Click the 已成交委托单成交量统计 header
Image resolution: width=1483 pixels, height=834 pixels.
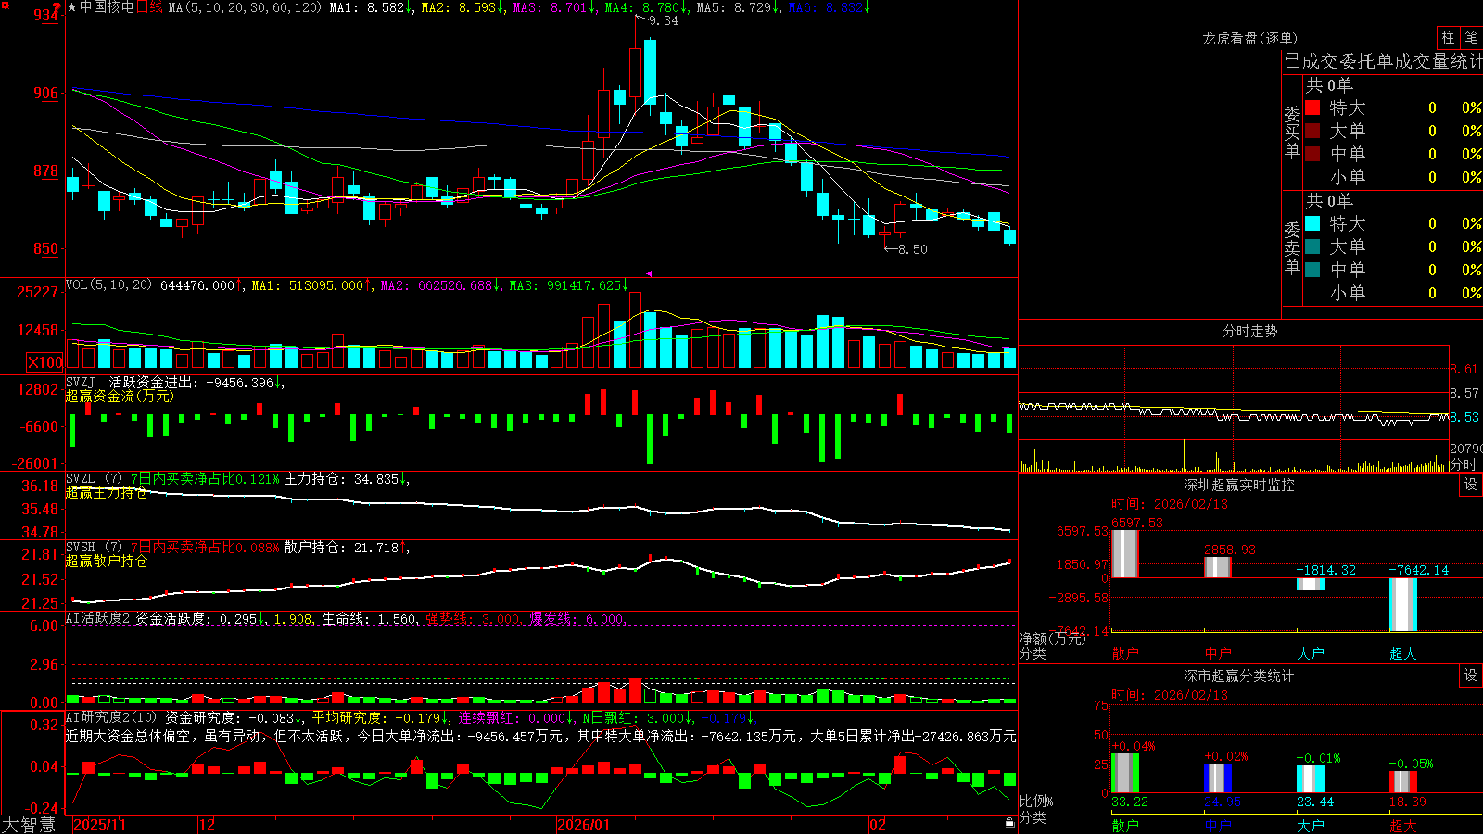click(x=1383, y=61)
